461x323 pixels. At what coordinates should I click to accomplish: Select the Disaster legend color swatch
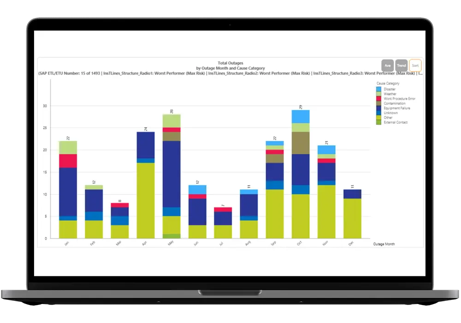[379, 89]
